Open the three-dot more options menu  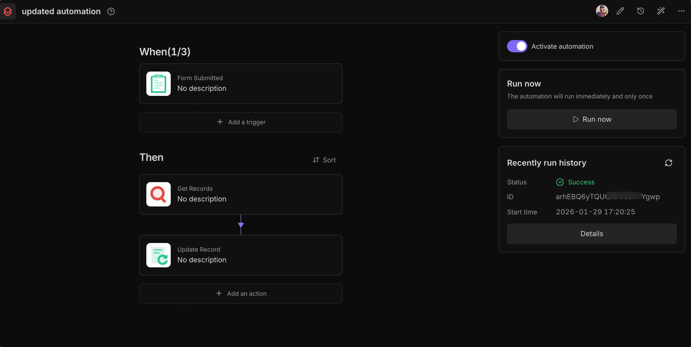681,11
